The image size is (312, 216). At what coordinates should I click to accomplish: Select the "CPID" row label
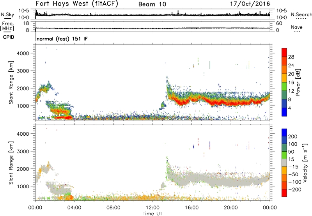pos(9,37)
